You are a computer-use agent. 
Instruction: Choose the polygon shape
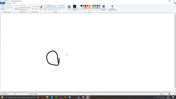coord(54,6)
